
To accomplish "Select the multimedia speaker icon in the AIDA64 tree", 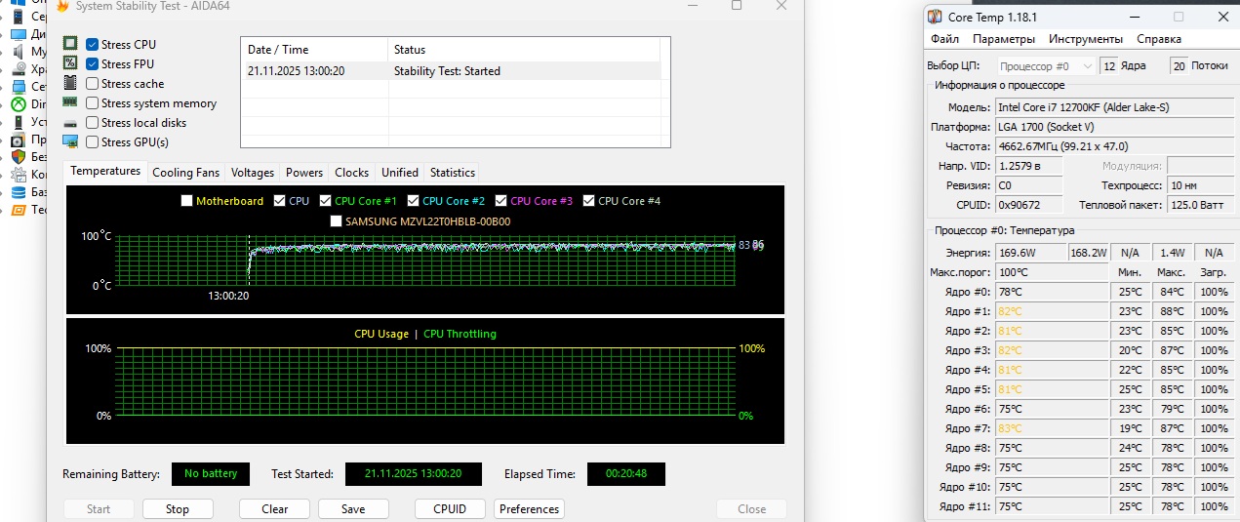I will 19,51.
